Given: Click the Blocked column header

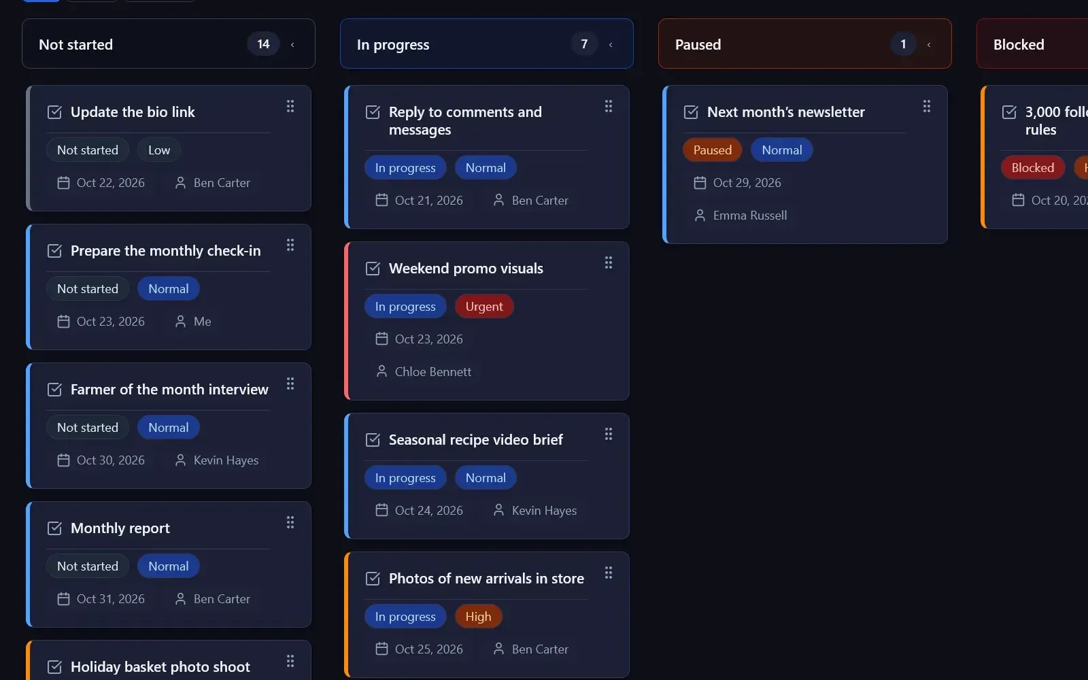Looking at the screenshot, I should 1032,44.
